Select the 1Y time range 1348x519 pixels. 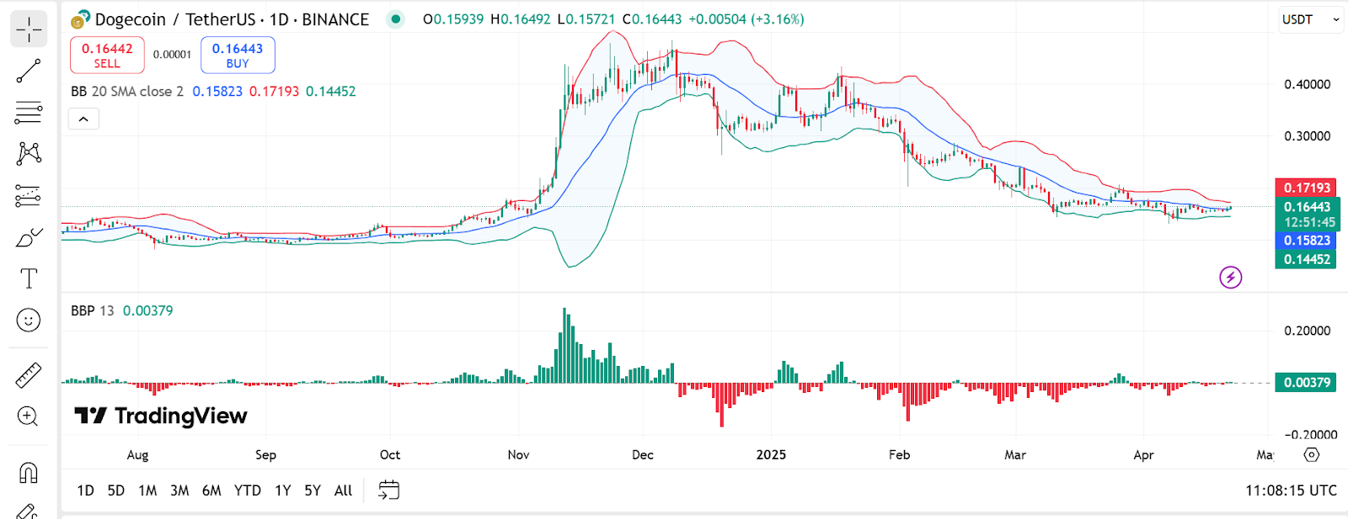point(283,490)
